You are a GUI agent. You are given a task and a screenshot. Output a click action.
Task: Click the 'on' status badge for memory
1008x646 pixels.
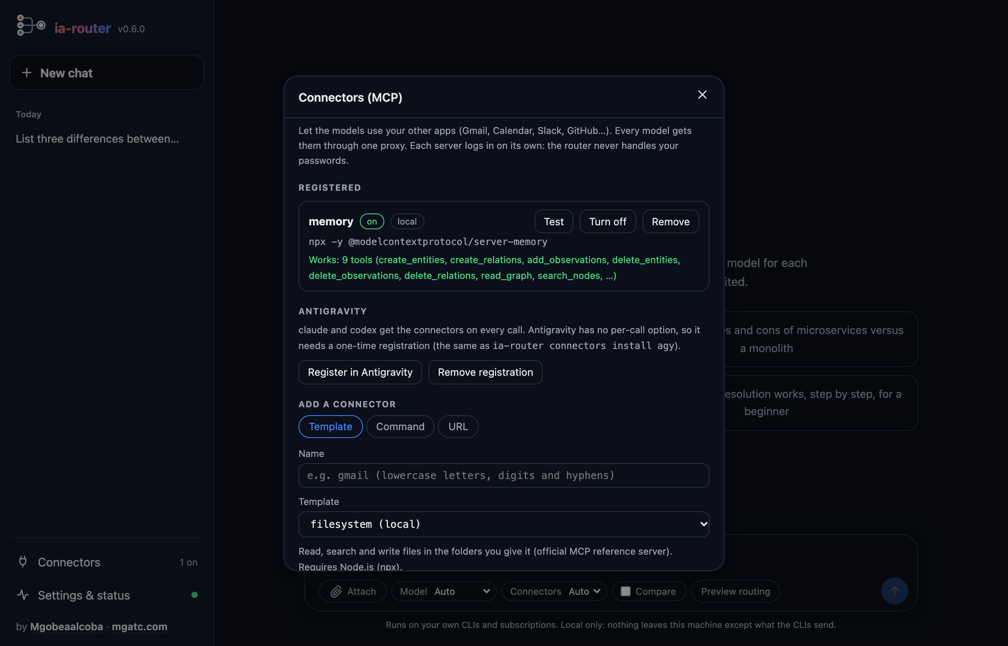coord(372,221)
